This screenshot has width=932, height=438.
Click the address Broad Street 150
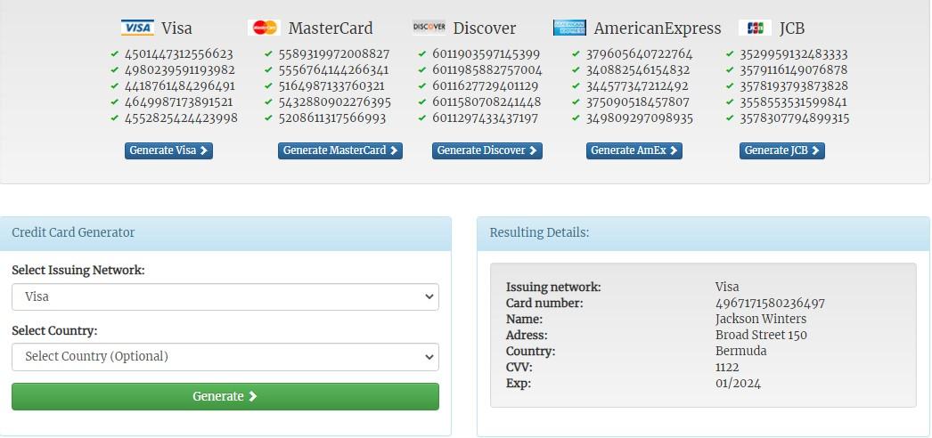pyautogui.click(x=762, y=336)
